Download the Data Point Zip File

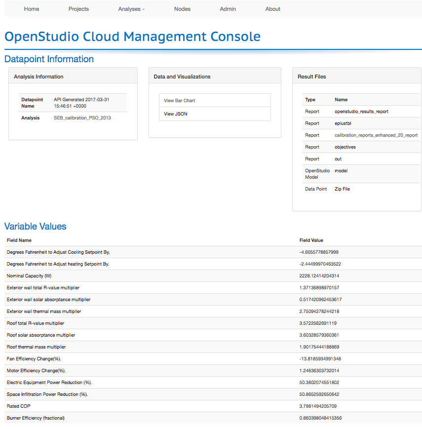pyautogui.click(x=342, y=189)
